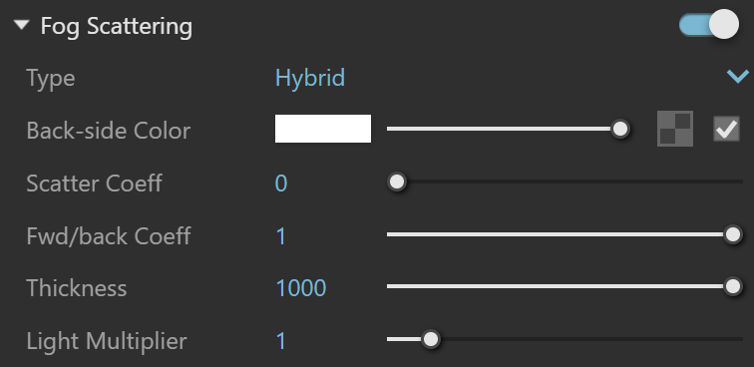
Task: Click the Back-side Color slider handle
Action: (x=620, y=129)
